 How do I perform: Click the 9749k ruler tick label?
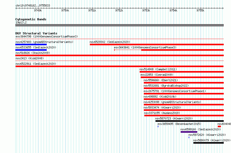pyautogui.click(x=38, y=10)
